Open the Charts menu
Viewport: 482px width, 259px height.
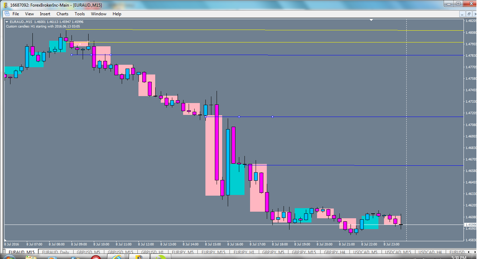pyautogui.click(x=62, y=14)
